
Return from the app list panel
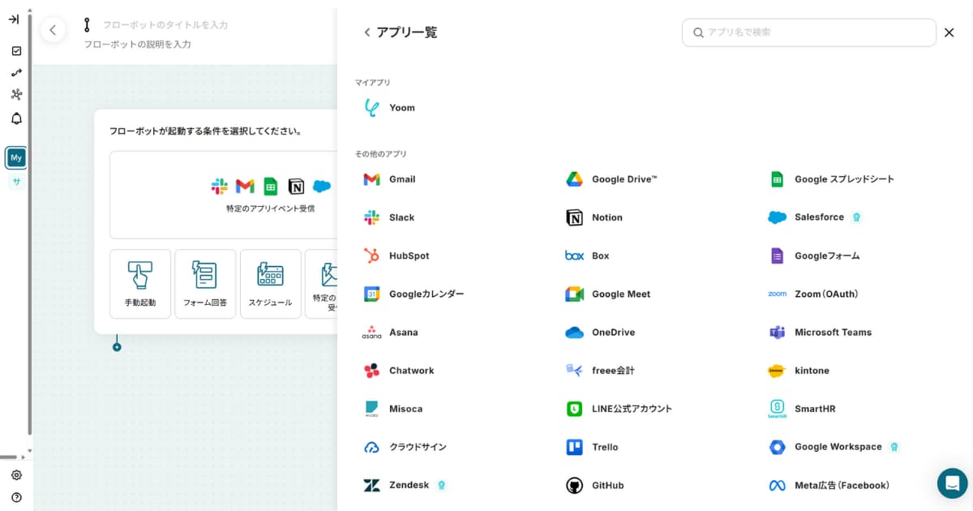pyautogui.click(x=367, y=32)
